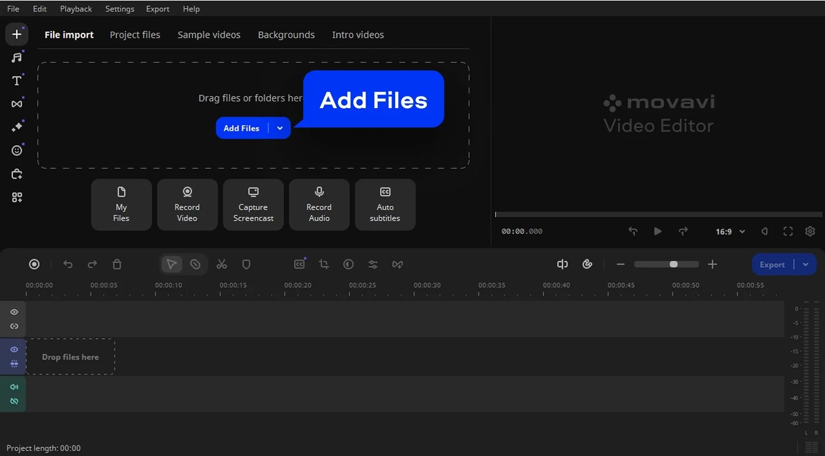Open the Stickers smiley panel
This screenshot has height=456, width=825.
point(17,150)
